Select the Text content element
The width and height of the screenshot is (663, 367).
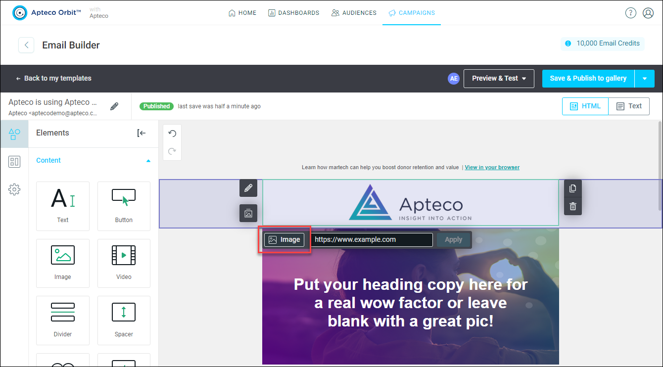[63, 206]
